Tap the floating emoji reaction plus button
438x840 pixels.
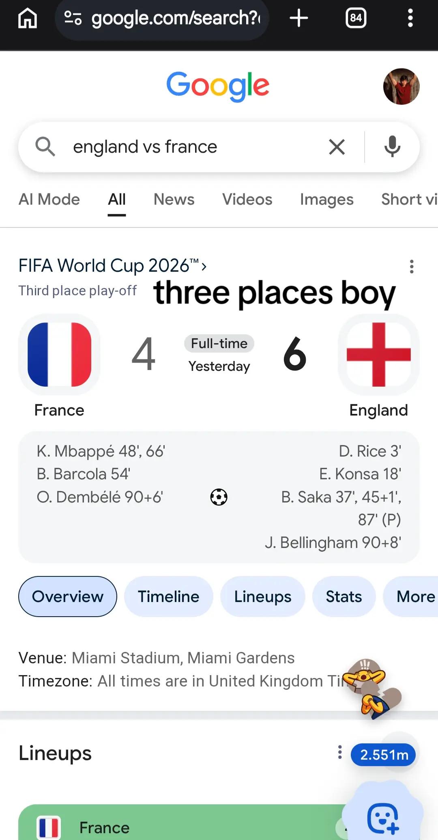click(x=382, y=818)
